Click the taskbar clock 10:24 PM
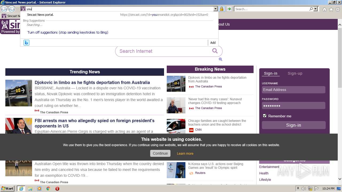342x192 pixels. (328, 189)
